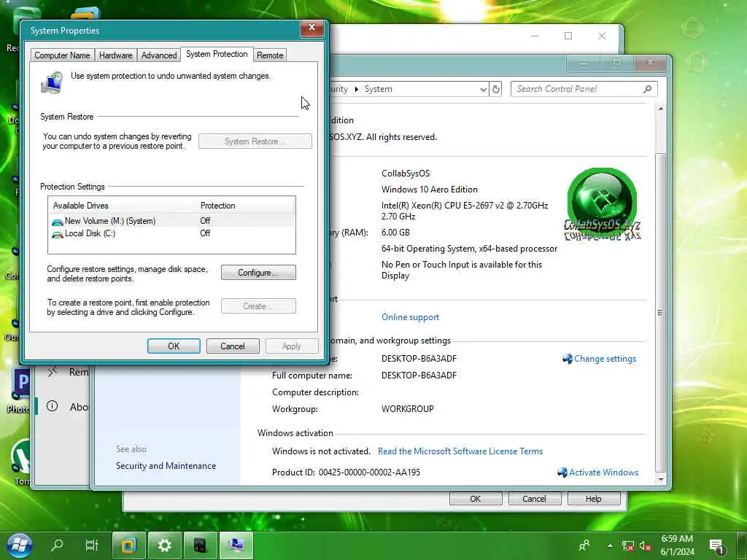This screenshot has height=560, width=747.
Task: Refresh the Control Panel address bar
Action: tap(496, 89)
